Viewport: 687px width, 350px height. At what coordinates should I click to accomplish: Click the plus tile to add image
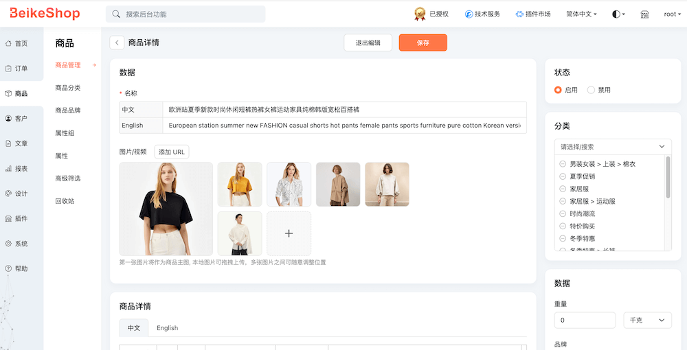pos(289,233)
